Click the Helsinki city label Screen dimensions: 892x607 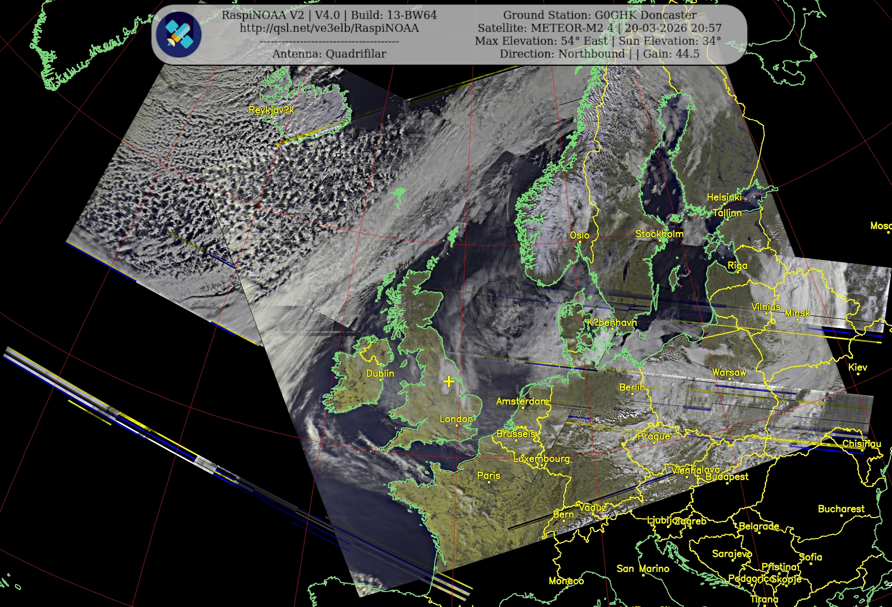(x=724, y=197)
